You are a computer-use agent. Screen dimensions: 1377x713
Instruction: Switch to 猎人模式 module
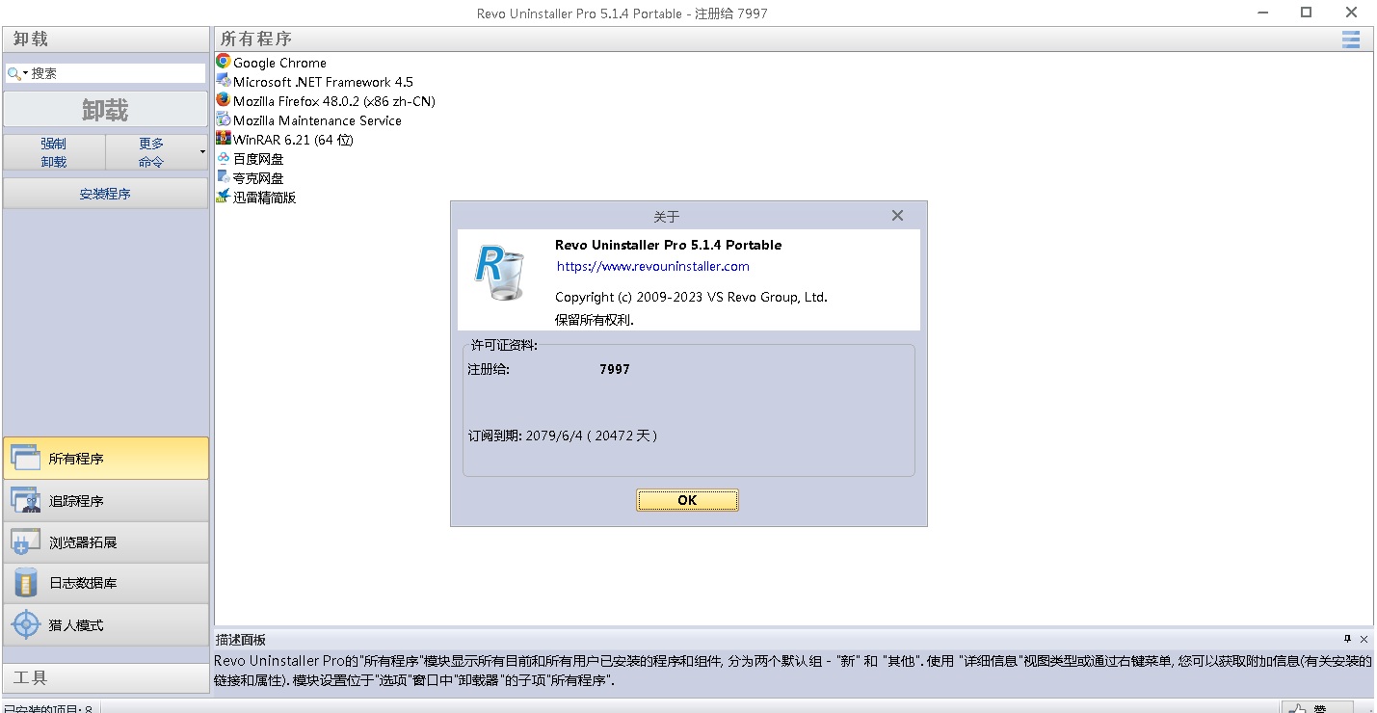tap(106, 624)
